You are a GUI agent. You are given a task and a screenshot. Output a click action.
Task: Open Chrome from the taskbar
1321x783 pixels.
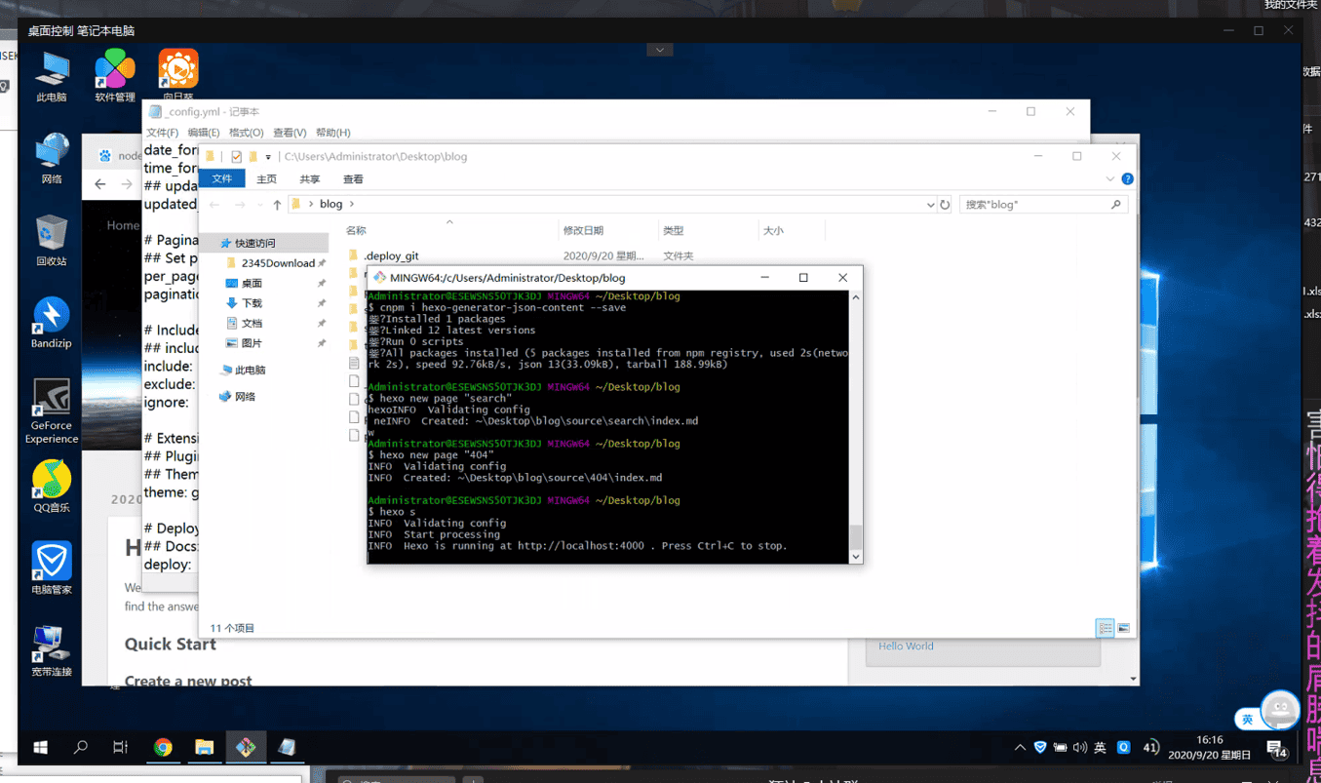click(163, 747)
